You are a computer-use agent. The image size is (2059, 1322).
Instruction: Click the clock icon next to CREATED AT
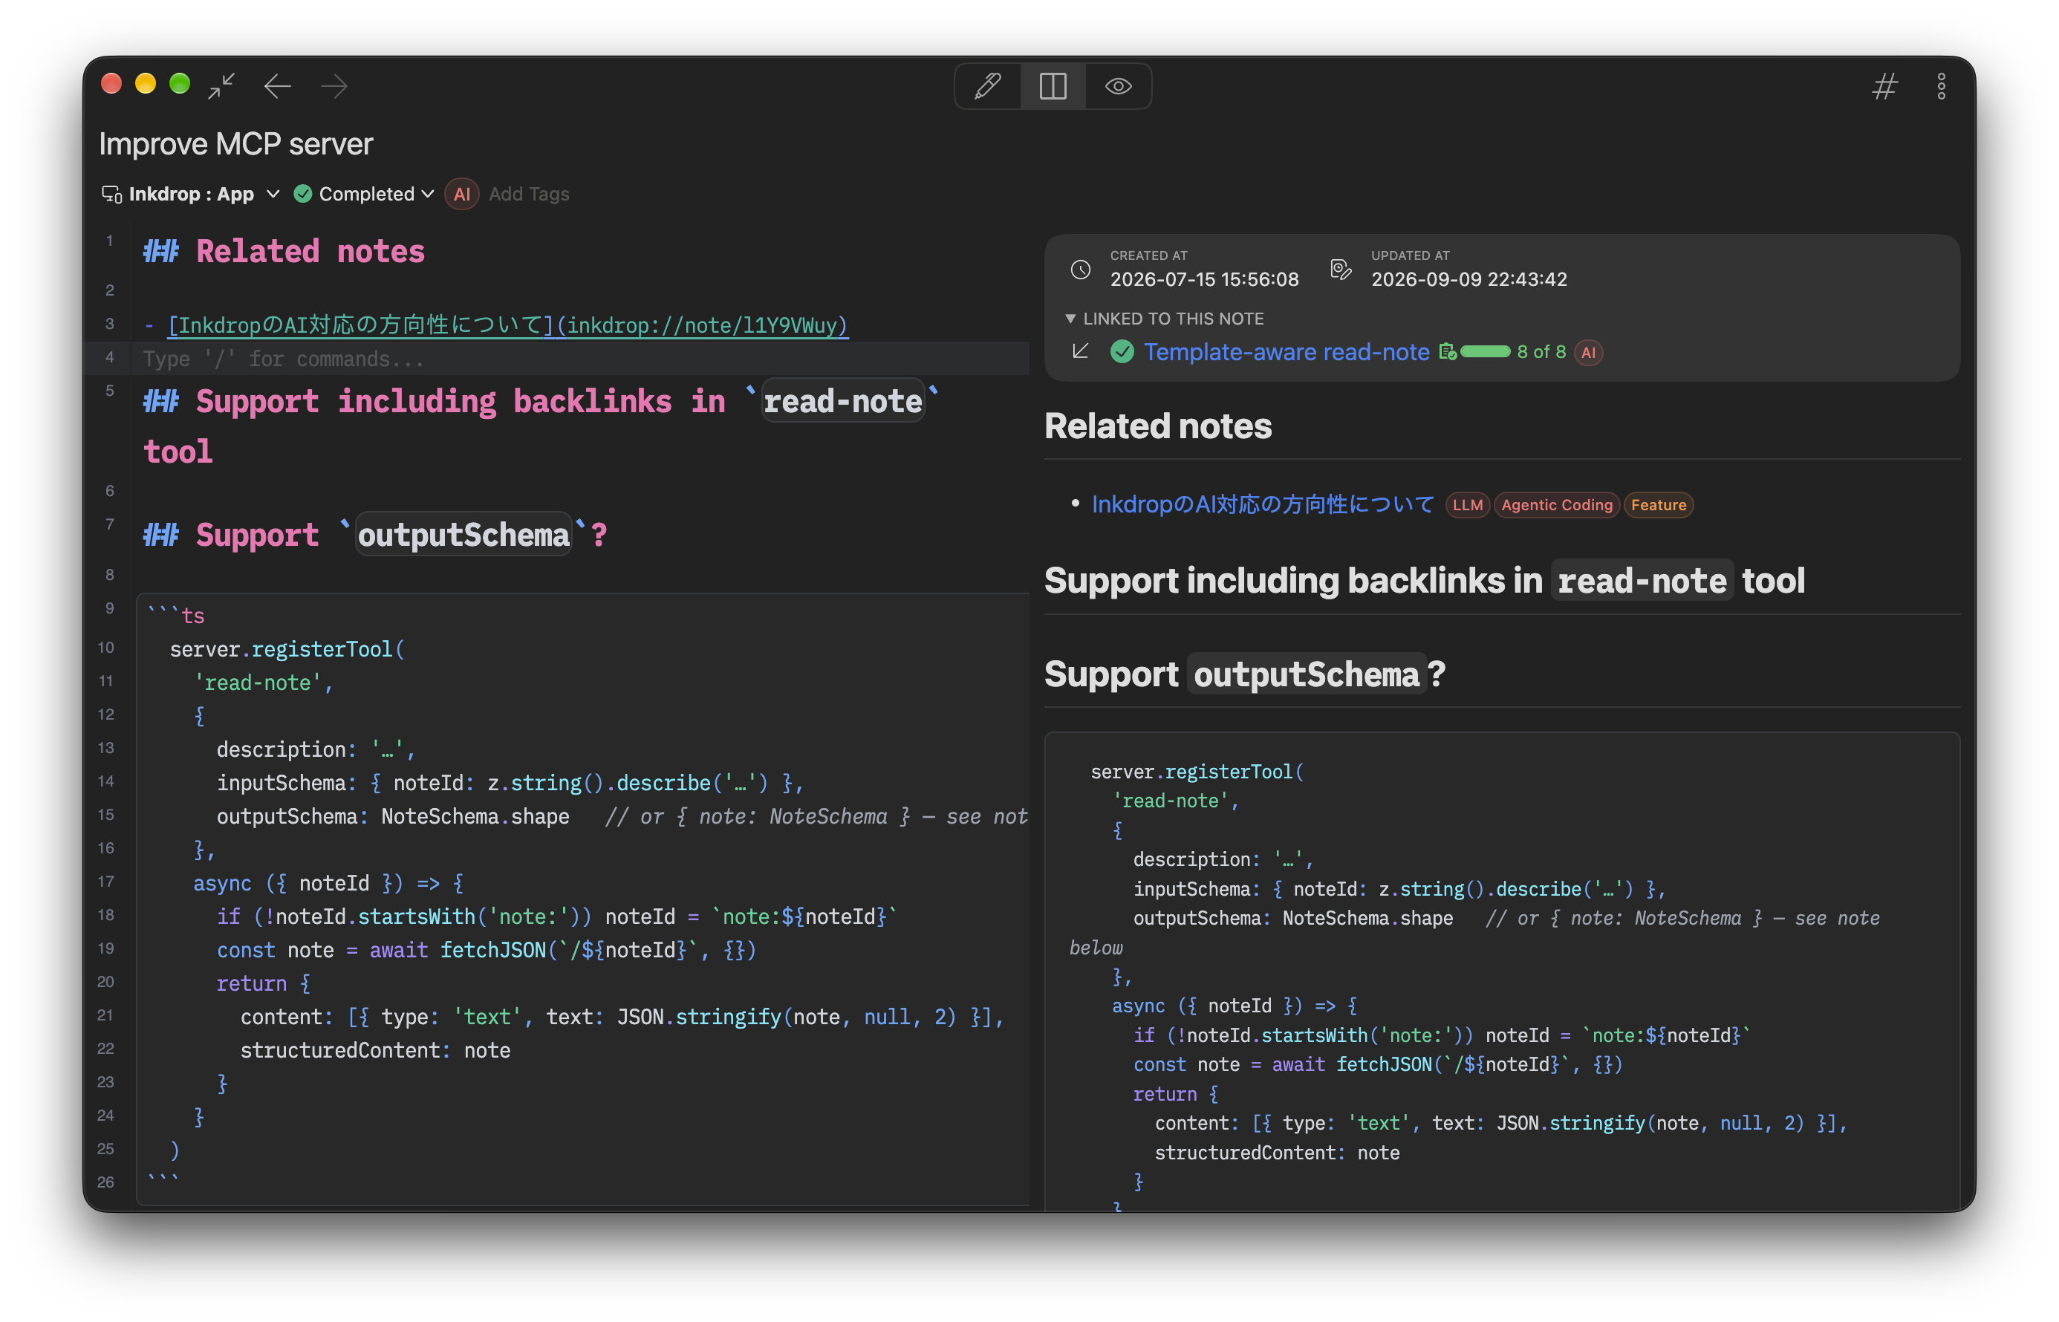(x=1081, y=270)
